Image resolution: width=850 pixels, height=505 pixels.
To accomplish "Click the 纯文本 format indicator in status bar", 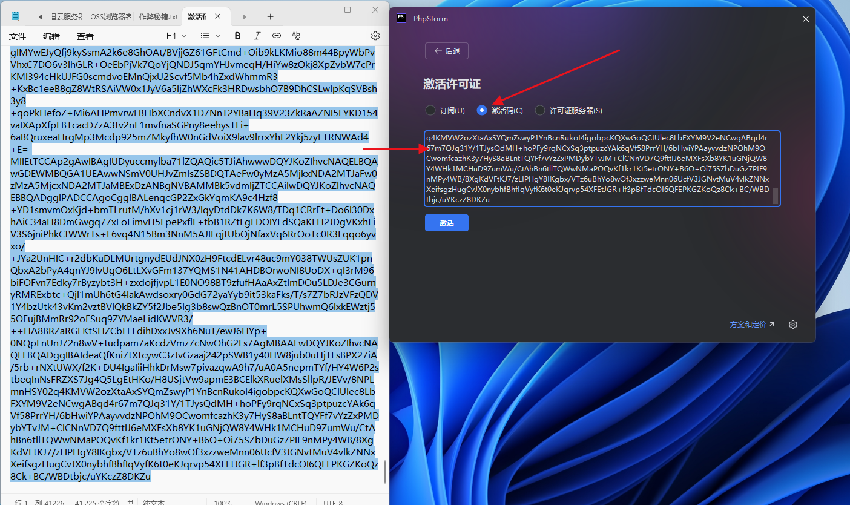I will tap(154, 502).
